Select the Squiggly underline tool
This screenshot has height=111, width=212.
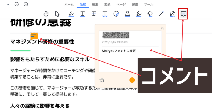coord(105,14)
